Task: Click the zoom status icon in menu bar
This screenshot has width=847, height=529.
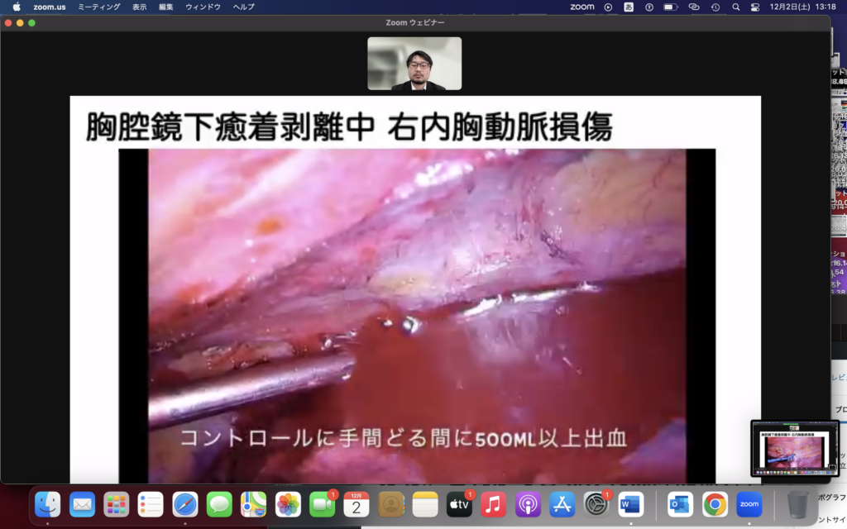Action: pos(582,7)
